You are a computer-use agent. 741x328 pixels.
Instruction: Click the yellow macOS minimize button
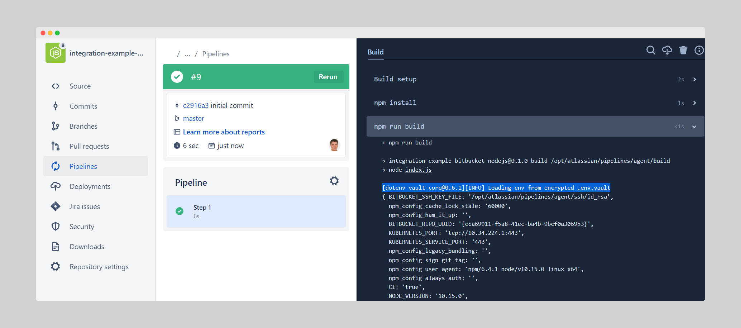(x=50, y=33)
